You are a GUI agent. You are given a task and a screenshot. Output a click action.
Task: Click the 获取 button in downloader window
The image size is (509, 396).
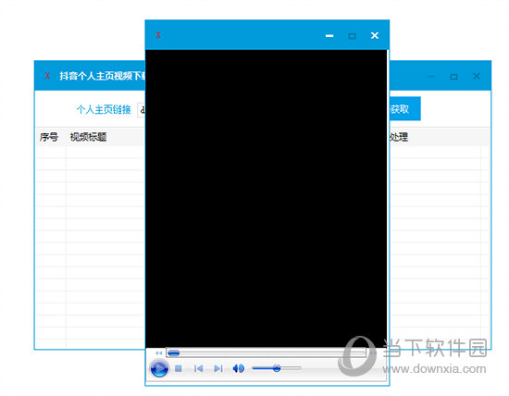(404, 109)
